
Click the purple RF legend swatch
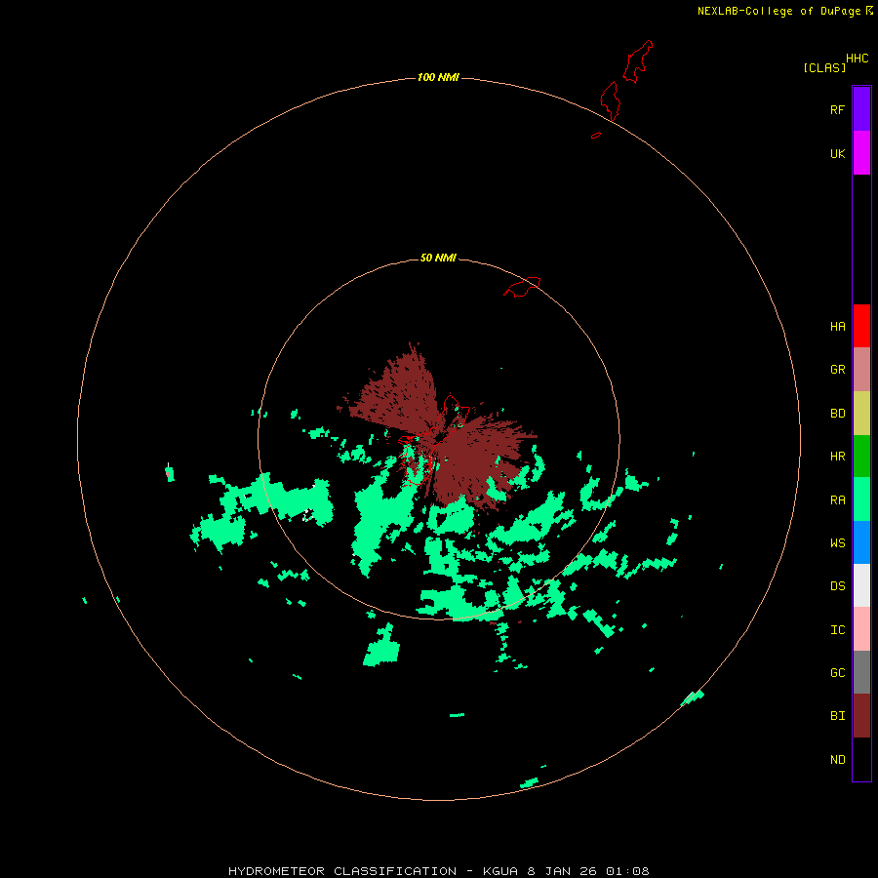[861, 109]
